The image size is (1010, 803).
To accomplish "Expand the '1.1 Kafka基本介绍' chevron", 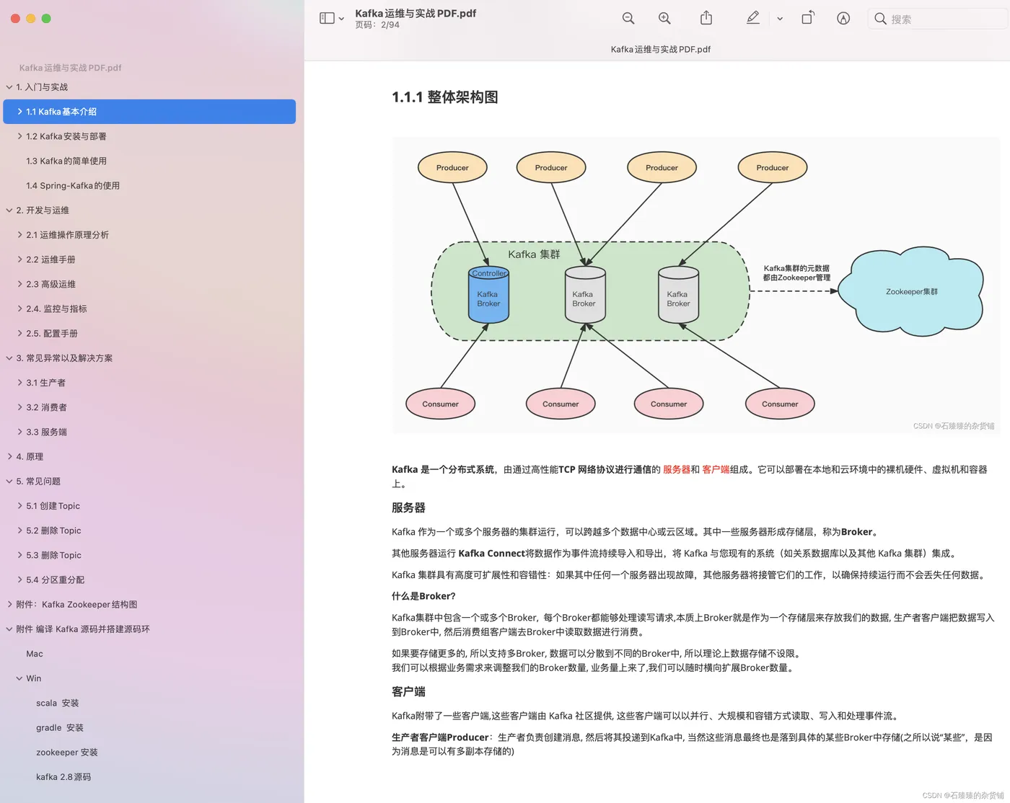I will 19,112.
